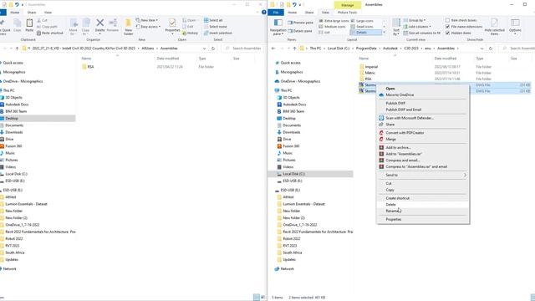Screen dimensions: 535x301
Task: Click AllUsers in left window breadcrumb
Action: coord(148,48)
